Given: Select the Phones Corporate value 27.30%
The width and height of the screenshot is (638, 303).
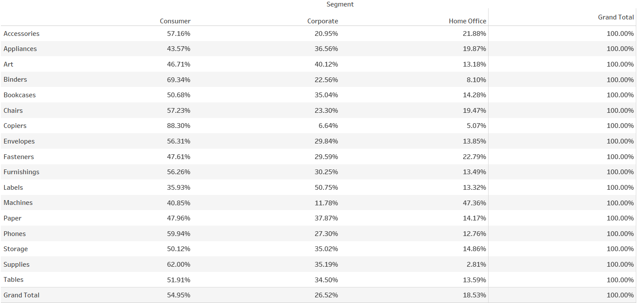Looking at the screenshot, I should [x=326, y=234].
